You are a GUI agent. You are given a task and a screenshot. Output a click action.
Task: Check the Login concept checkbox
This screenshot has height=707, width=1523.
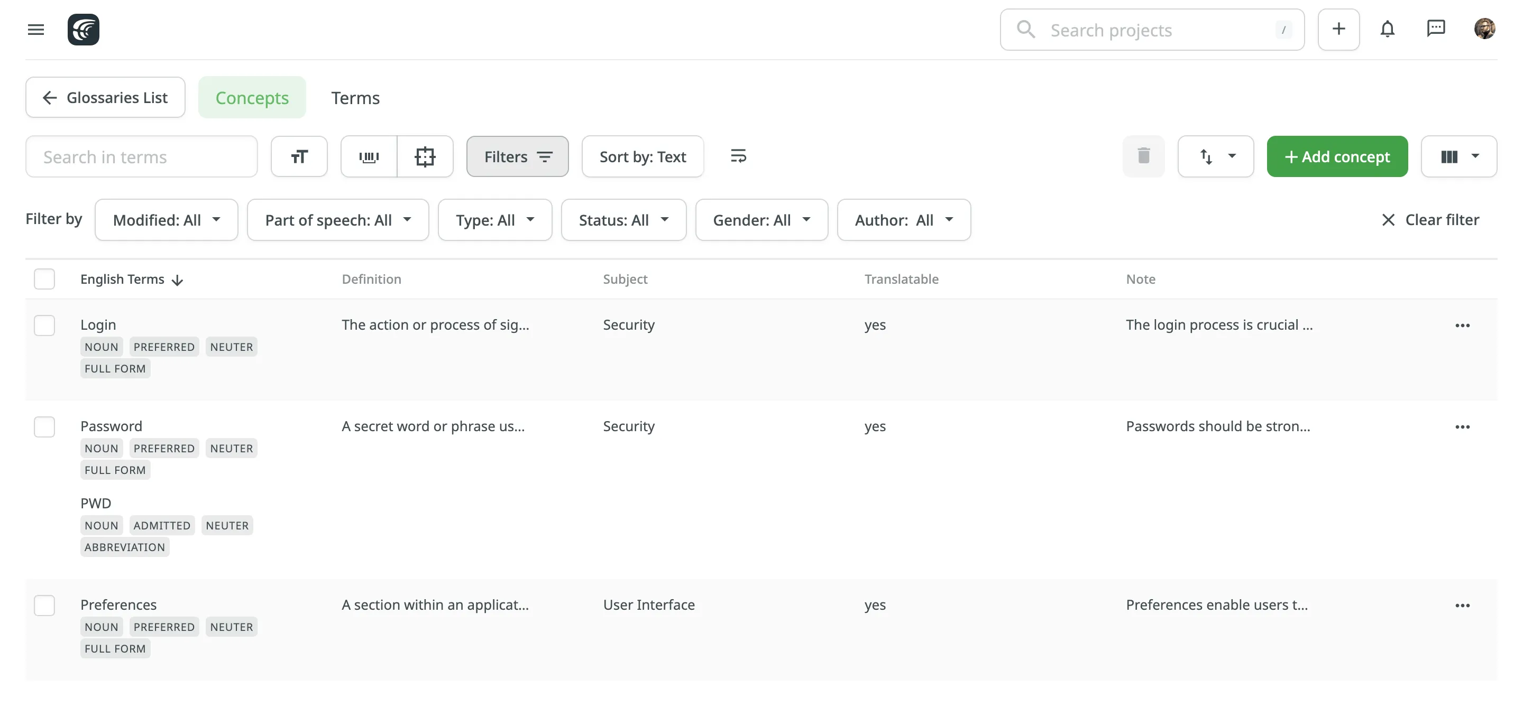[44, 325]
